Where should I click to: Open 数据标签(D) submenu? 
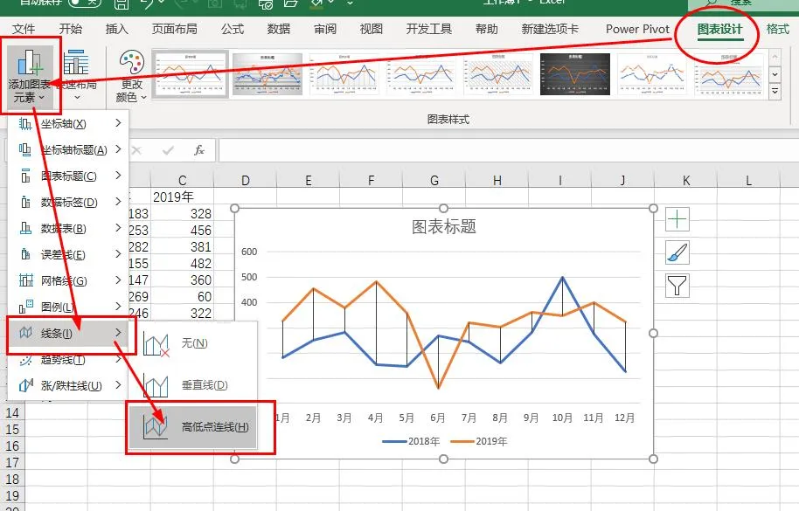point(68,202)
